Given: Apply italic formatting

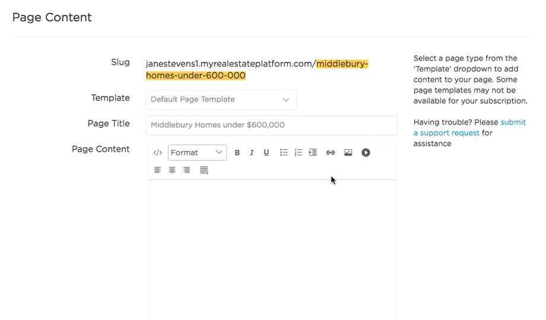Looking at the screenshot, I should 252,153.
